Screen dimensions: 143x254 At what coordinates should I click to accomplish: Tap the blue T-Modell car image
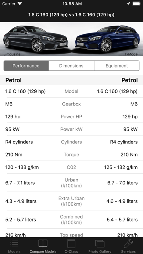pyautogui.click(x=107, y=39)
